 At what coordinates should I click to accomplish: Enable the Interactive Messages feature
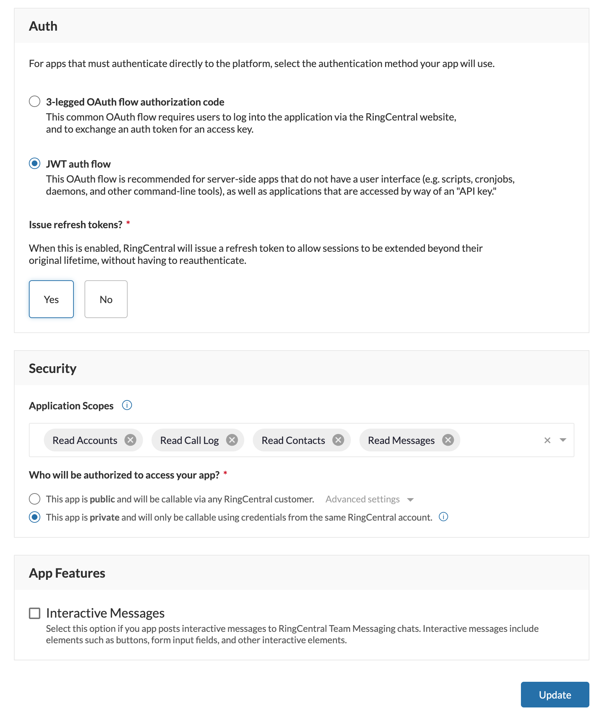pos(35,613)
